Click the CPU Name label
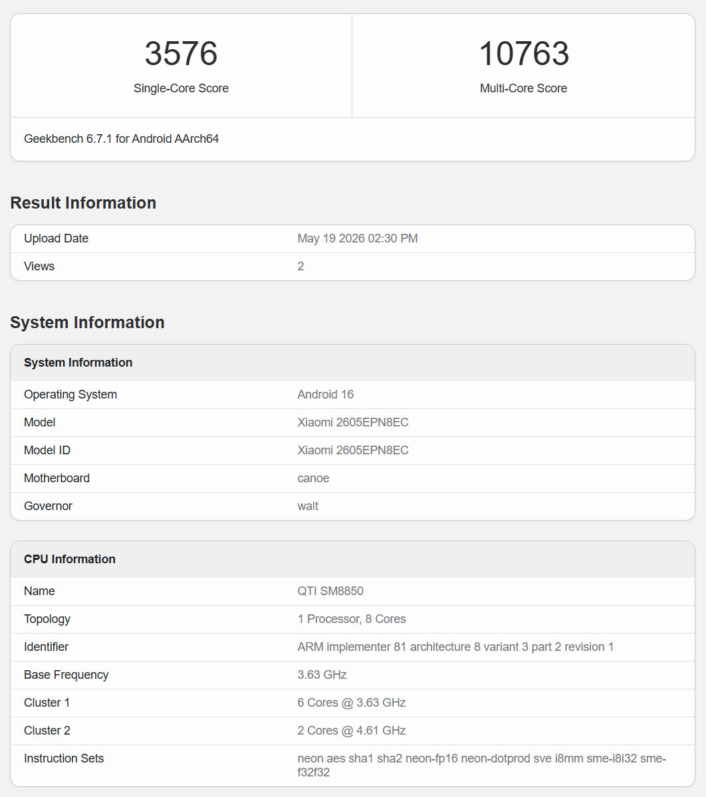Image resolution: width=706 pixels, height=797 pixels. tap(39, 591)
